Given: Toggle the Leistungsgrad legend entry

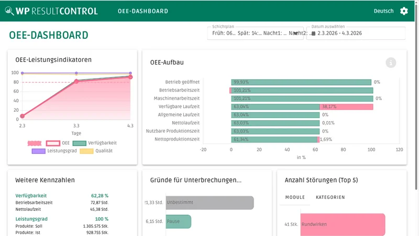Looking at the screenshot, I should (54, 151).
